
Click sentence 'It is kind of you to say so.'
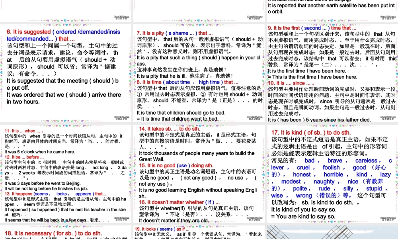(304, 210)
